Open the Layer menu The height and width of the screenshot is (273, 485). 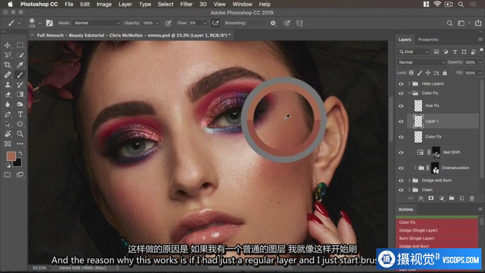[x=125, y=4]
